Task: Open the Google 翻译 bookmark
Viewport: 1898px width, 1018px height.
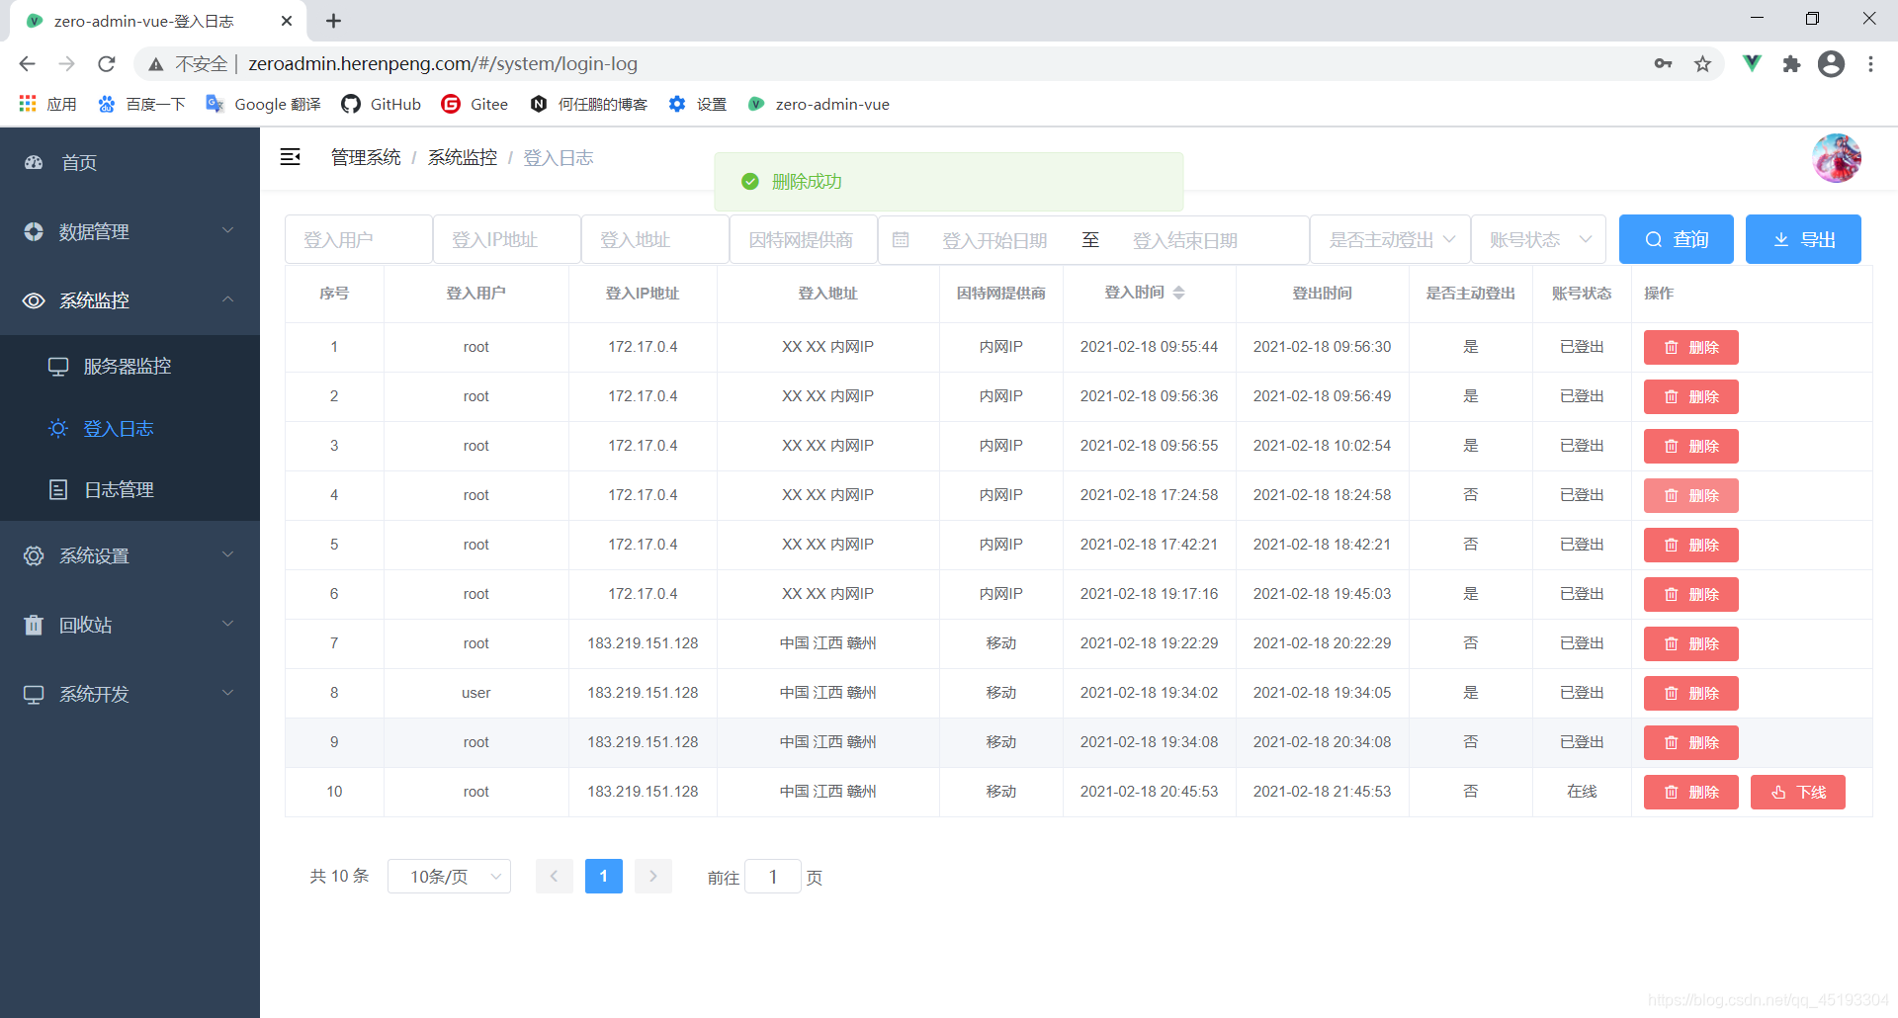Action: click(263, 104)
